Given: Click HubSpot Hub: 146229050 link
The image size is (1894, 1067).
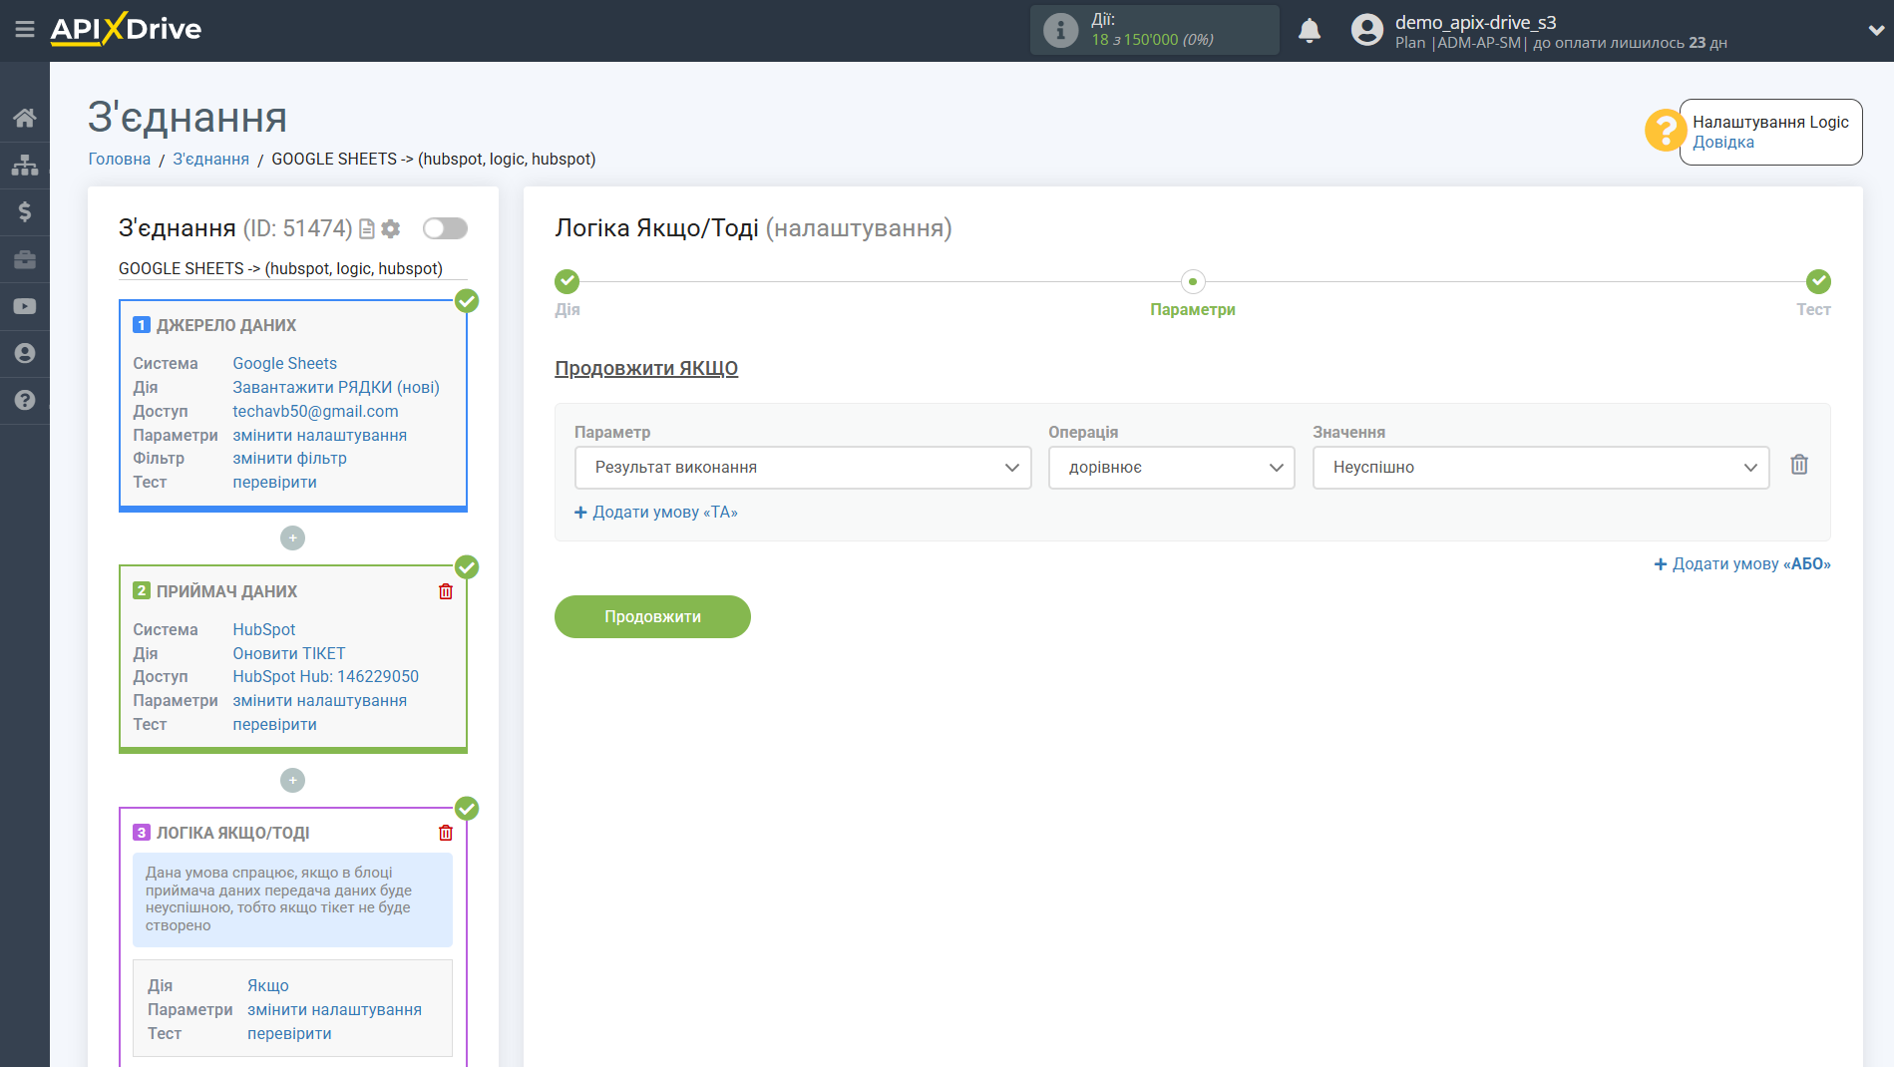Looking at the screenshot, I should [x=325, y=677].
